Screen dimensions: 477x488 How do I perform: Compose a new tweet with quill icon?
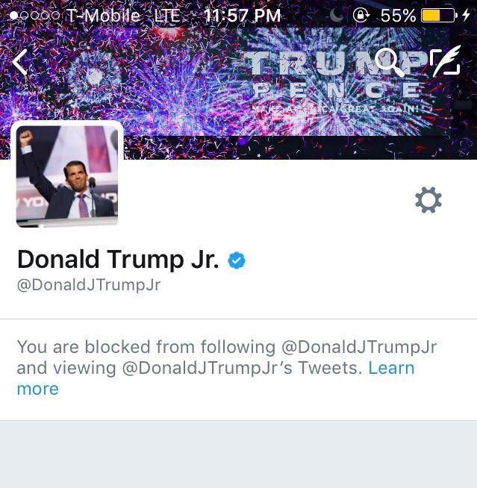445,60
